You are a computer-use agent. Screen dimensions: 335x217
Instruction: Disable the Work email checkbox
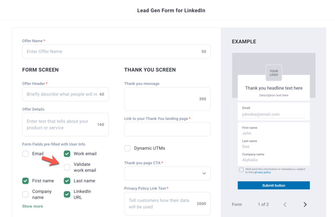coord(67,154)
